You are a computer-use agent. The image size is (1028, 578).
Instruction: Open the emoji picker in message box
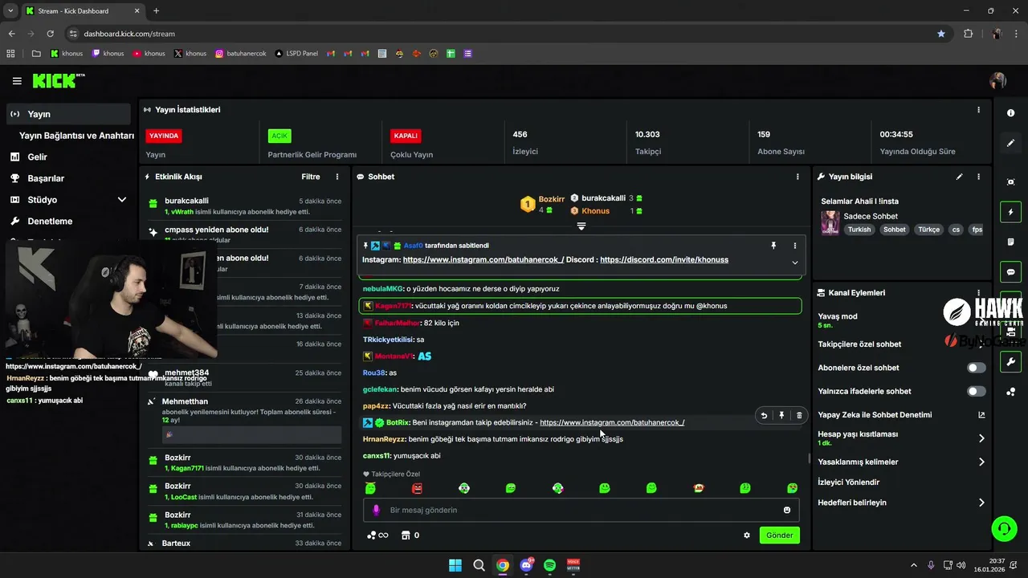point(787,510)
